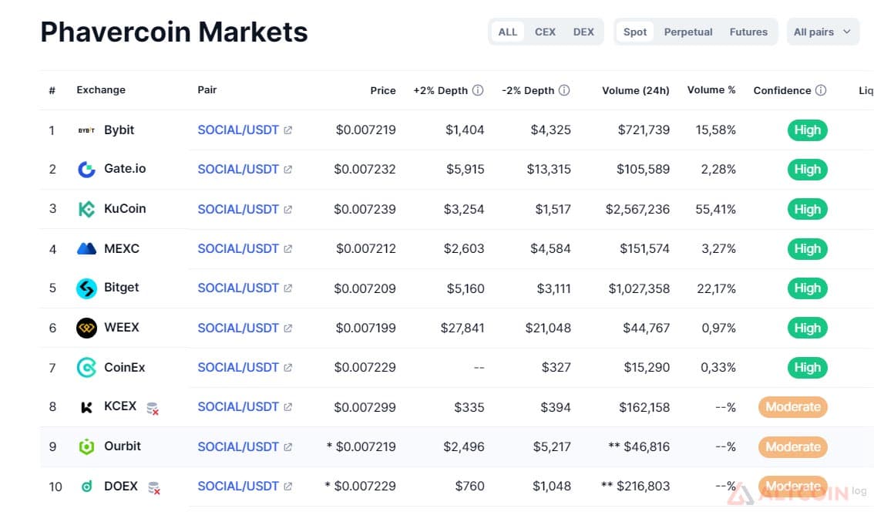Click the Gate.io exchange logo
Image resolution: width=874 pixels, height=512 pixels.
[x=86, y=169]
